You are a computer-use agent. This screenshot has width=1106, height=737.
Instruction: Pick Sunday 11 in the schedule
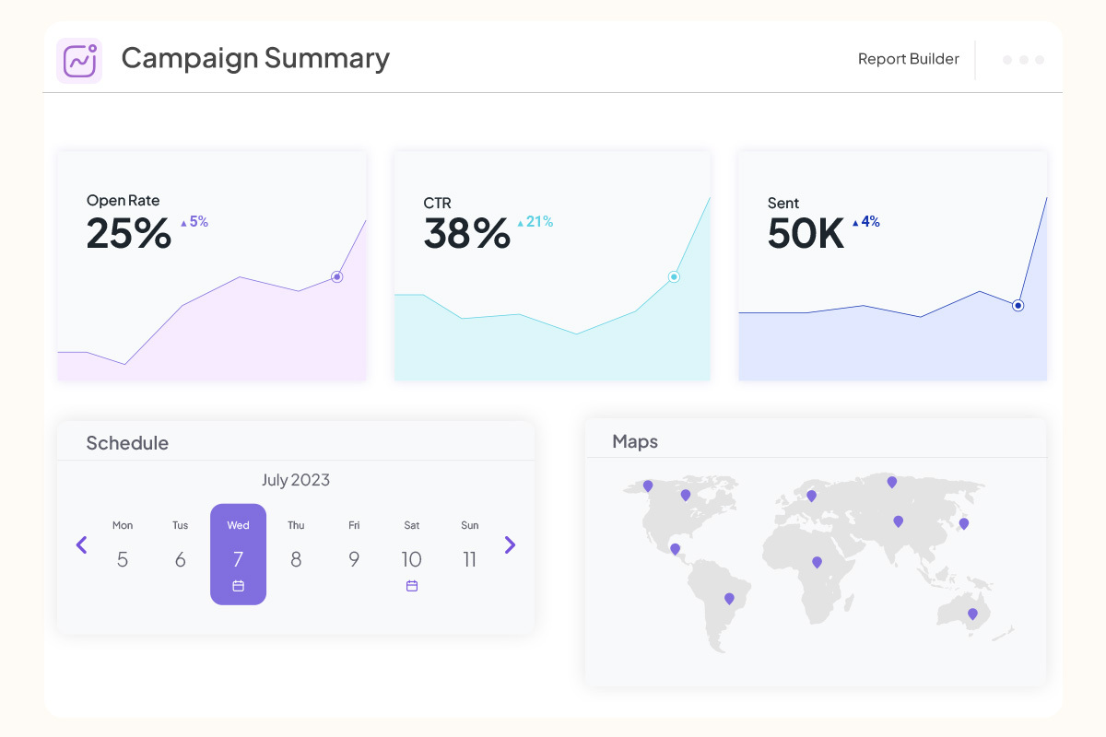click(x=470, y=558)
